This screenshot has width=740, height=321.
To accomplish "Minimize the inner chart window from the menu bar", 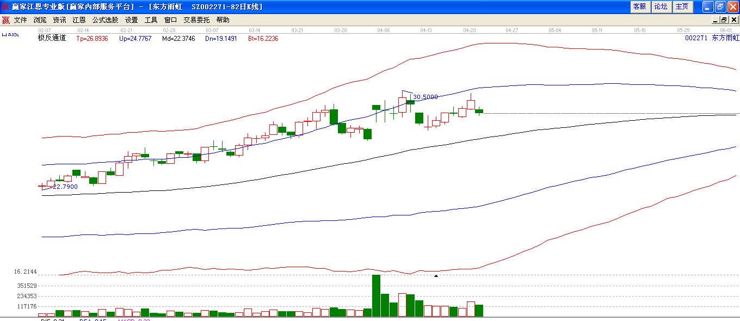I will coord(716,20).
